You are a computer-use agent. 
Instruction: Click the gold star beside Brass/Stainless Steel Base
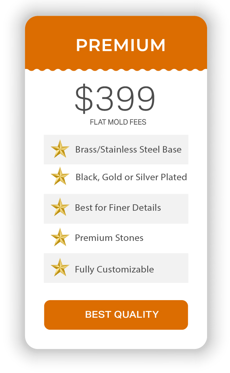tap(60, 149)
